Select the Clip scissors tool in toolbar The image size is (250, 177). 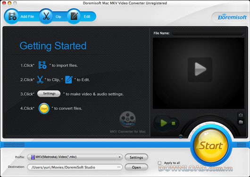click(x=46, y=16)
